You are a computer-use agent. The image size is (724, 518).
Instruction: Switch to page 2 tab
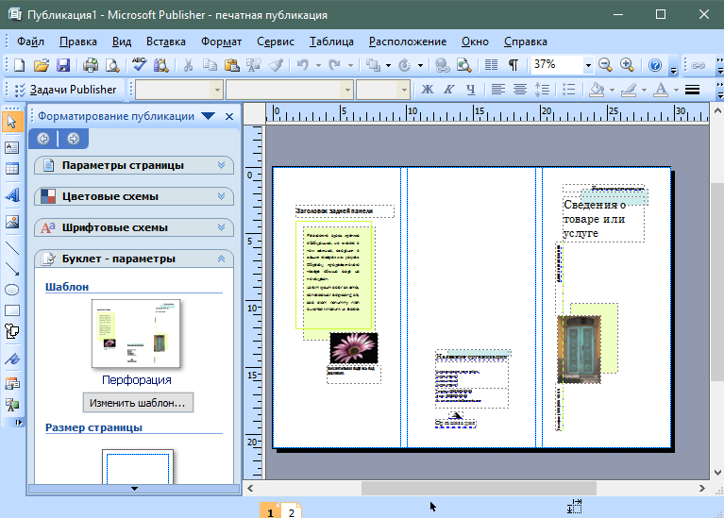[x=291, y=512]
